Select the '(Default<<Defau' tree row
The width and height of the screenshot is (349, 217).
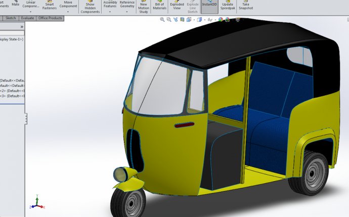(x=12, y=81)
